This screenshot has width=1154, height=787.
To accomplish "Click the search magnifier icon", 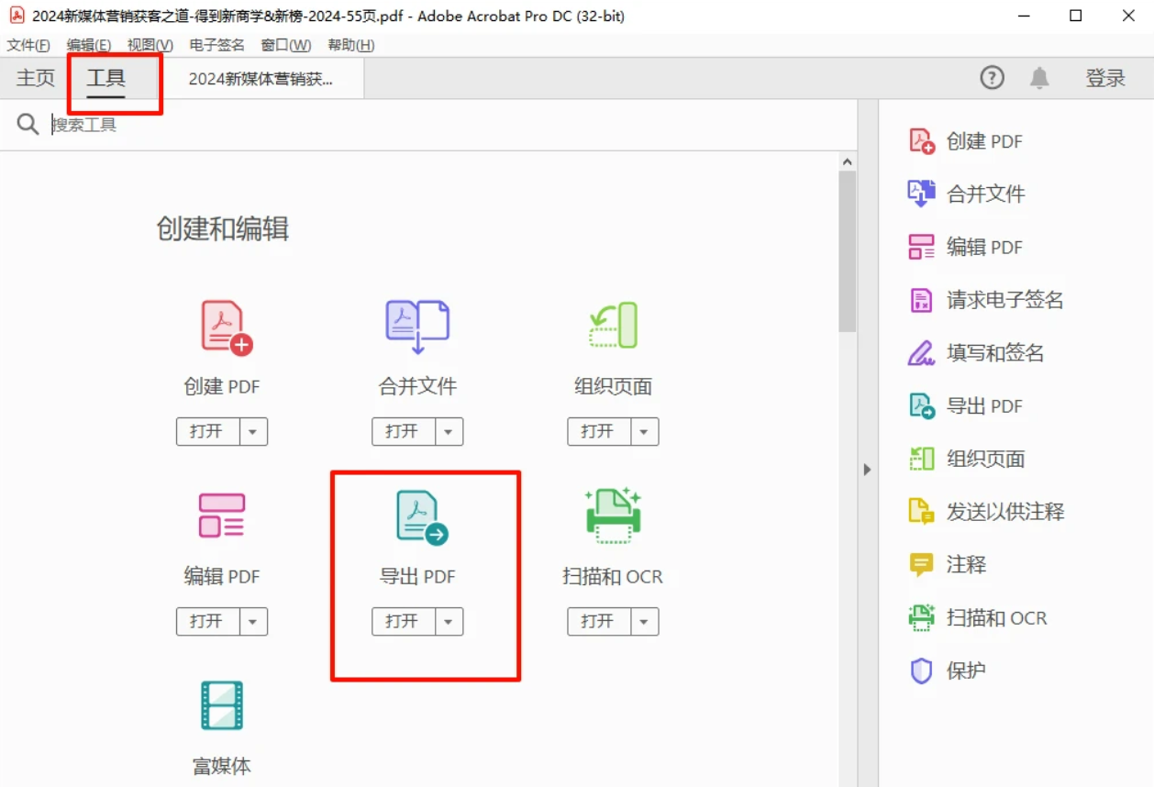I will point(28,124).
